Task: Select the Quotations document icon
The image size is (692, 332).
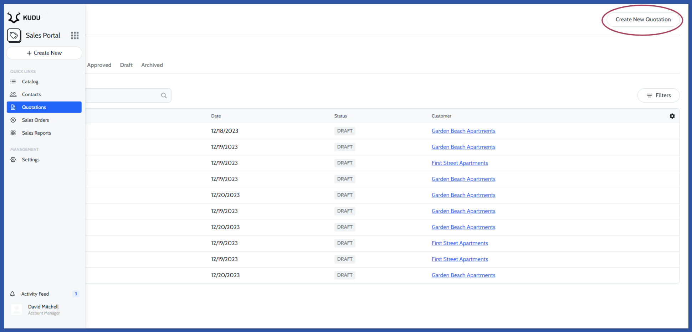Action: pos(13,107)
